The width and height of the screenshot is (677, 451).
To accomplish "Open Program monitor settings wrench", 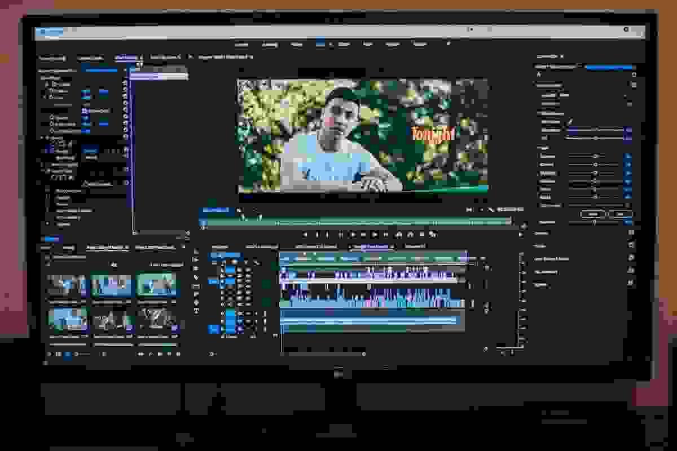I will click(491, 209).
